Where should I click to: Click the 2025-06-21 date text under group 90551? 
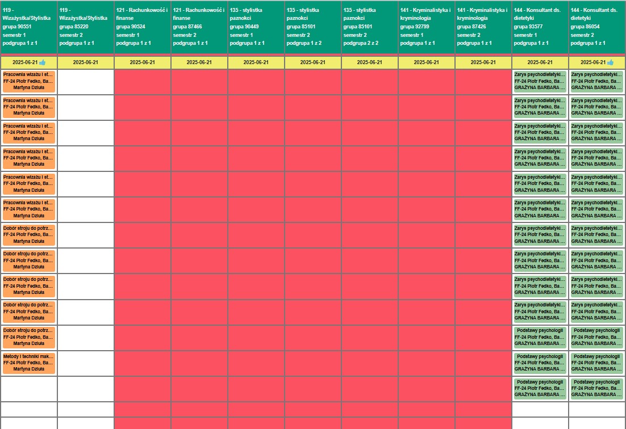[x=25, y=62]
